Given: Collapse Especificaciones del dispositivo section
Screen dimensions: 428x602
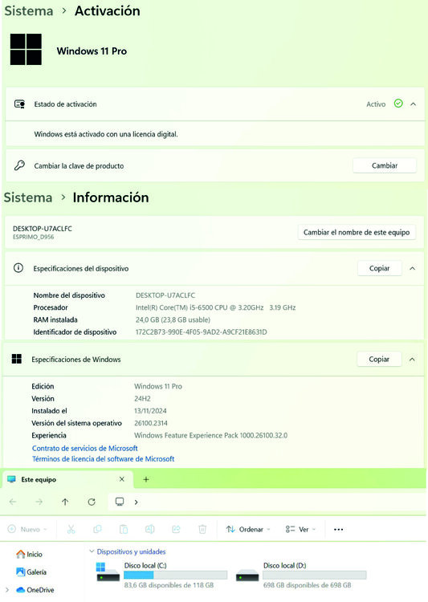Looking at the screenshot, I should (412, 268).
